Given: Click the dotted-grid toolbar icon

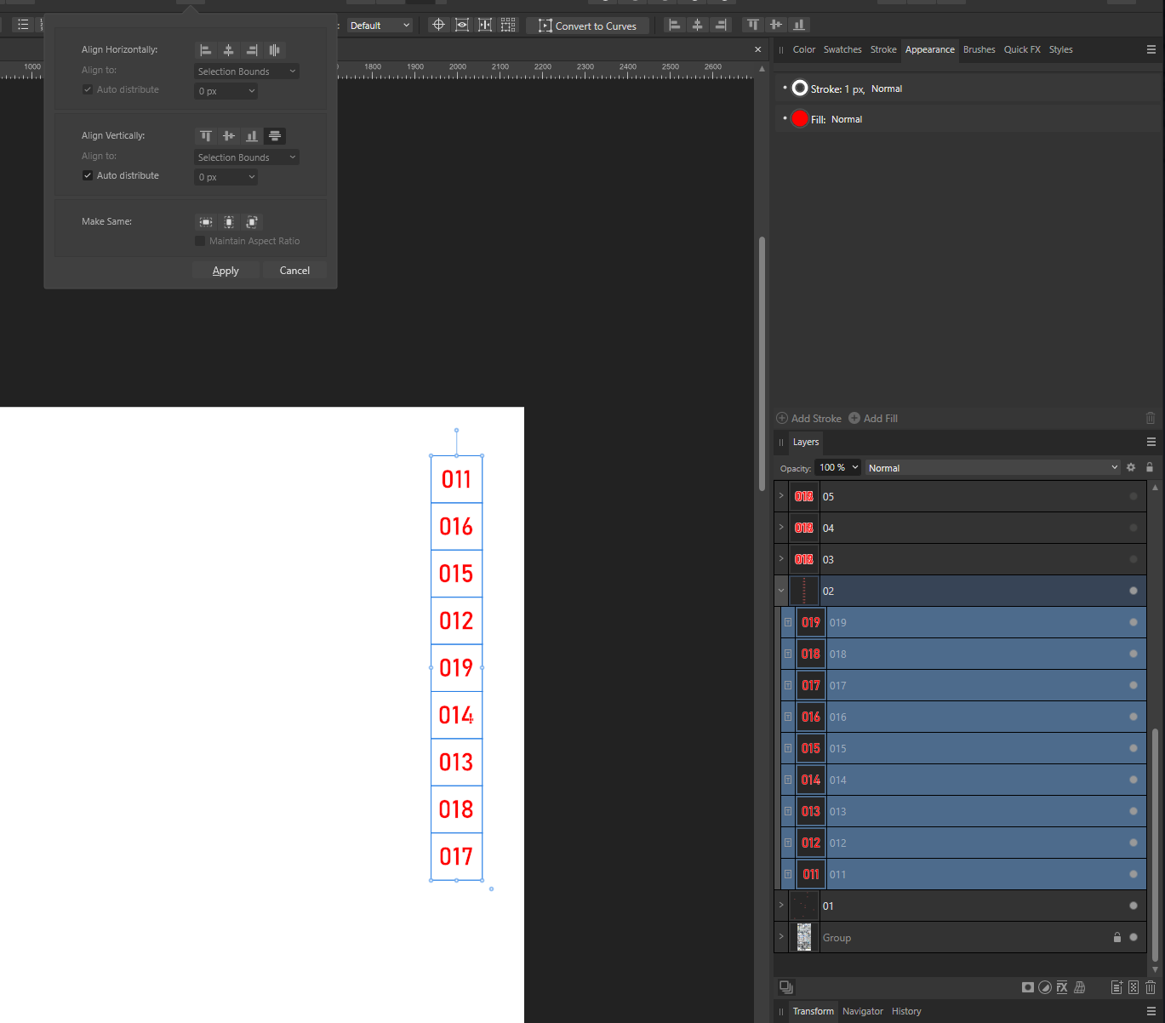Looking at the screenshot, I should tap(508, 25).
